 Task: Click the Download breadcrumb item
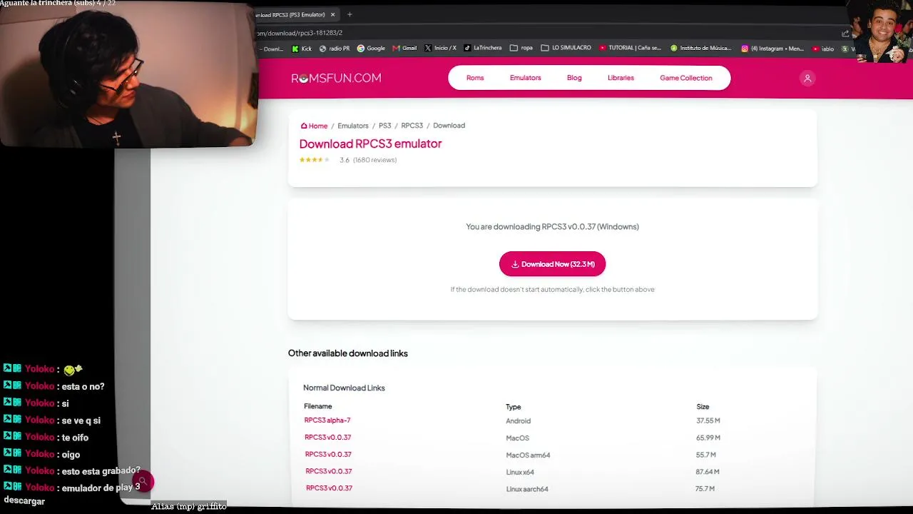pyautogui.click(x=449, y=126)
